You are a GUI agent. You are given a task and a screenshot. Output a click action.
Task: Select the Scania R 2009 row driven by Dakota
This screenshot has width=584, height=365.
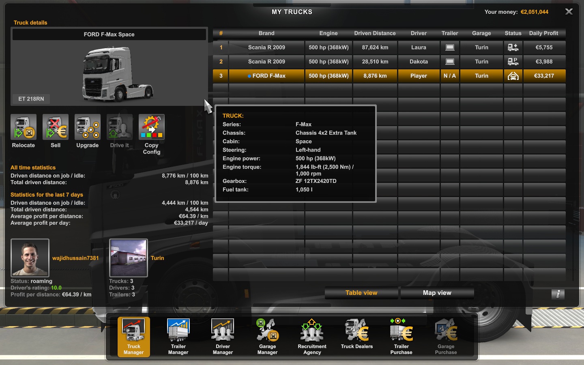389,62
